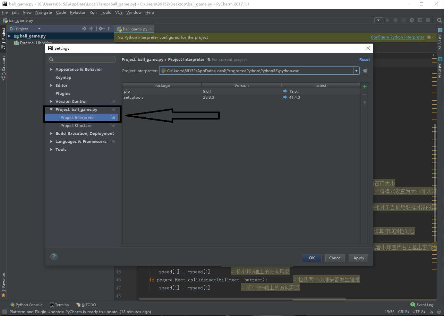Select the Keymap settings item
Image resolution: width=444 pixels, height=316 pixels.
63,78
